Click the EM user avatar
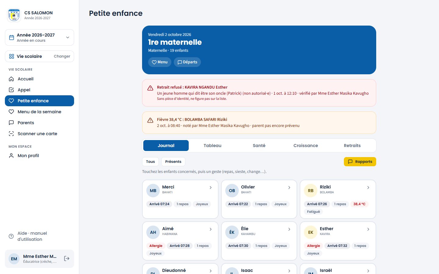 tap(14, 259)
